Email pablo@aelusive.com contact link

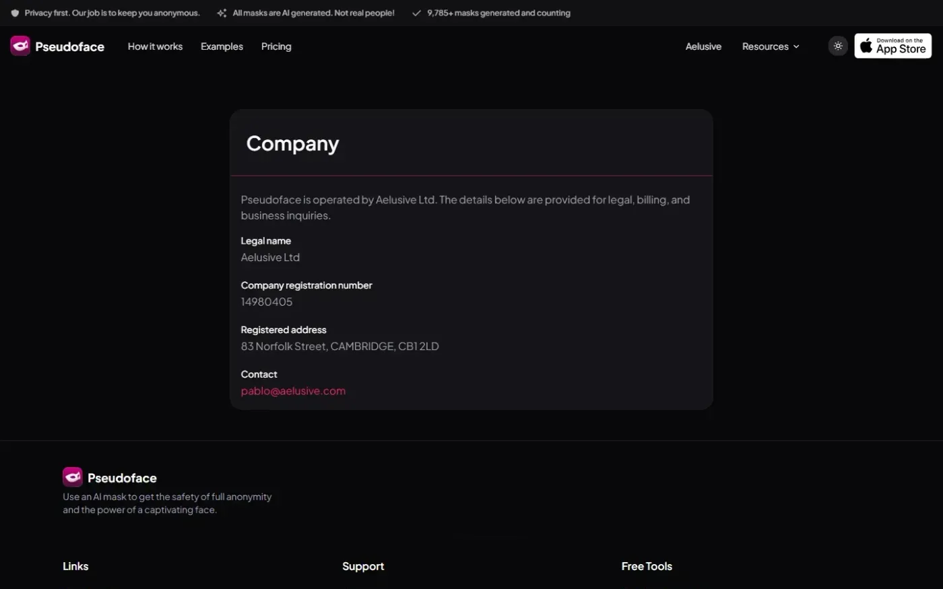(293, 390)
